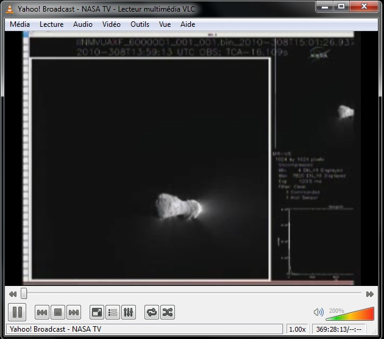Close the VLC window
Viewport: 384px width, 339px height.
coord(364,7)
